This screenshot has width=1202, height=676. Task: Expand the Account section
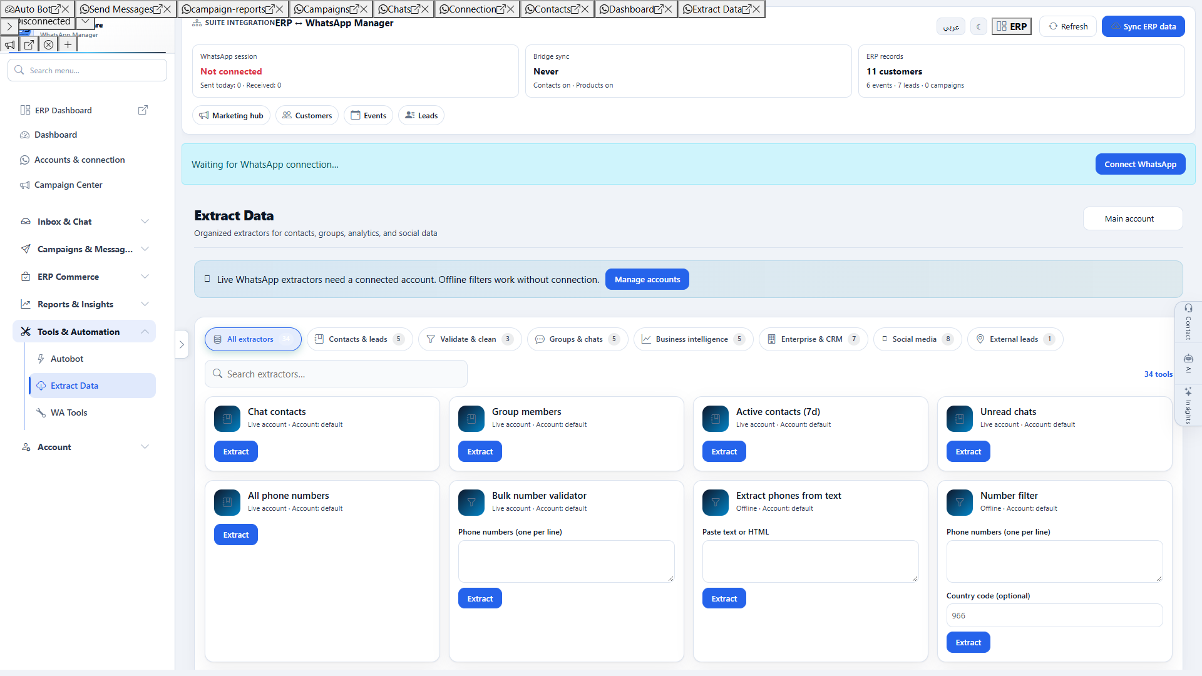click(85, 447)
